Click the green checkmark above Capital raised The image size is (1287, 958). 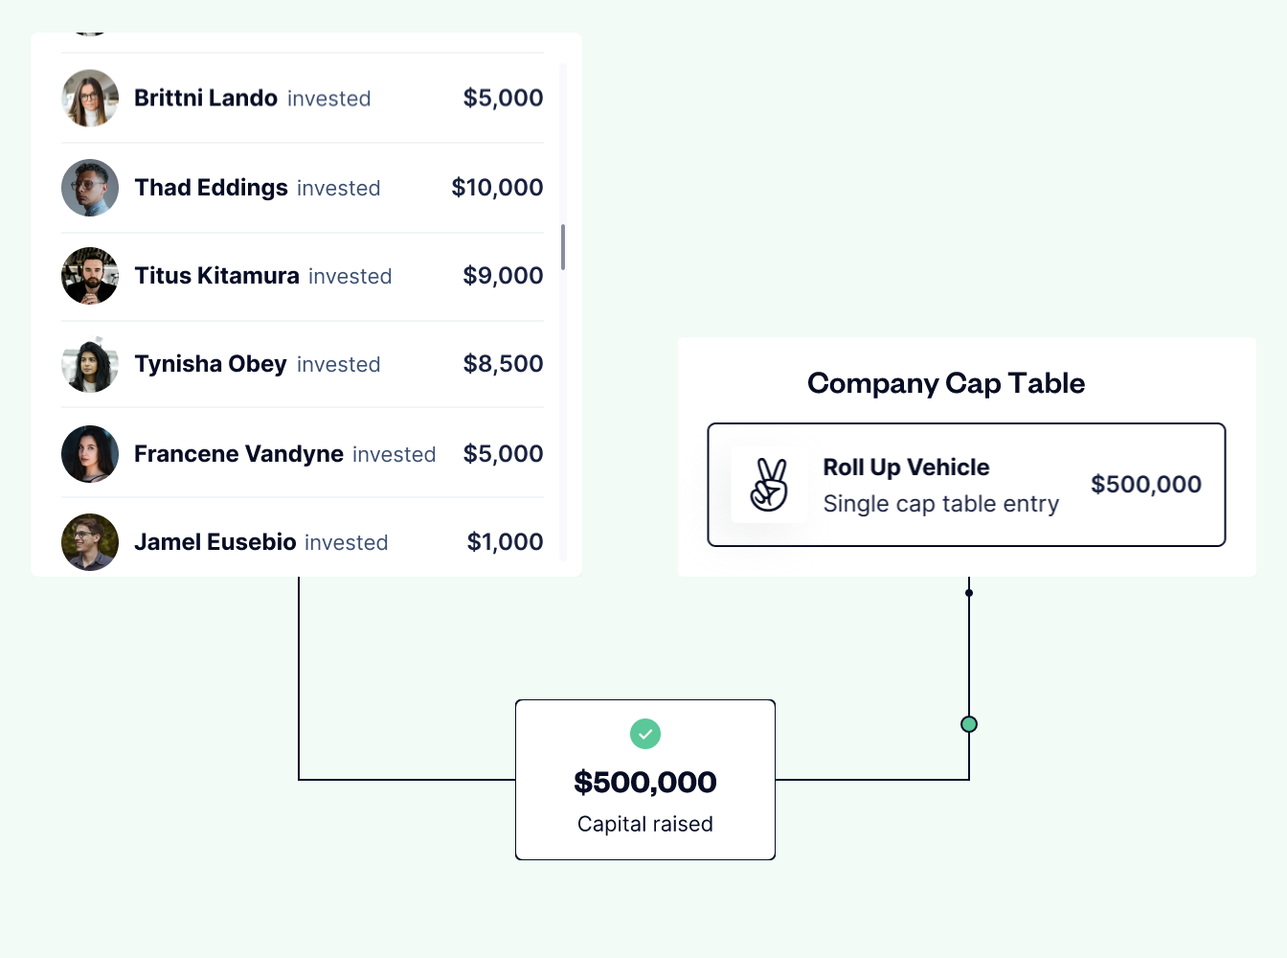(645, 734)
